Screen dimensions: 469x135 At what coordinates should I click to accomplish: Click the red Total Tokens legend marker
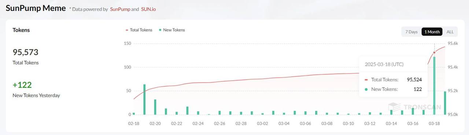tap(127, 30)
